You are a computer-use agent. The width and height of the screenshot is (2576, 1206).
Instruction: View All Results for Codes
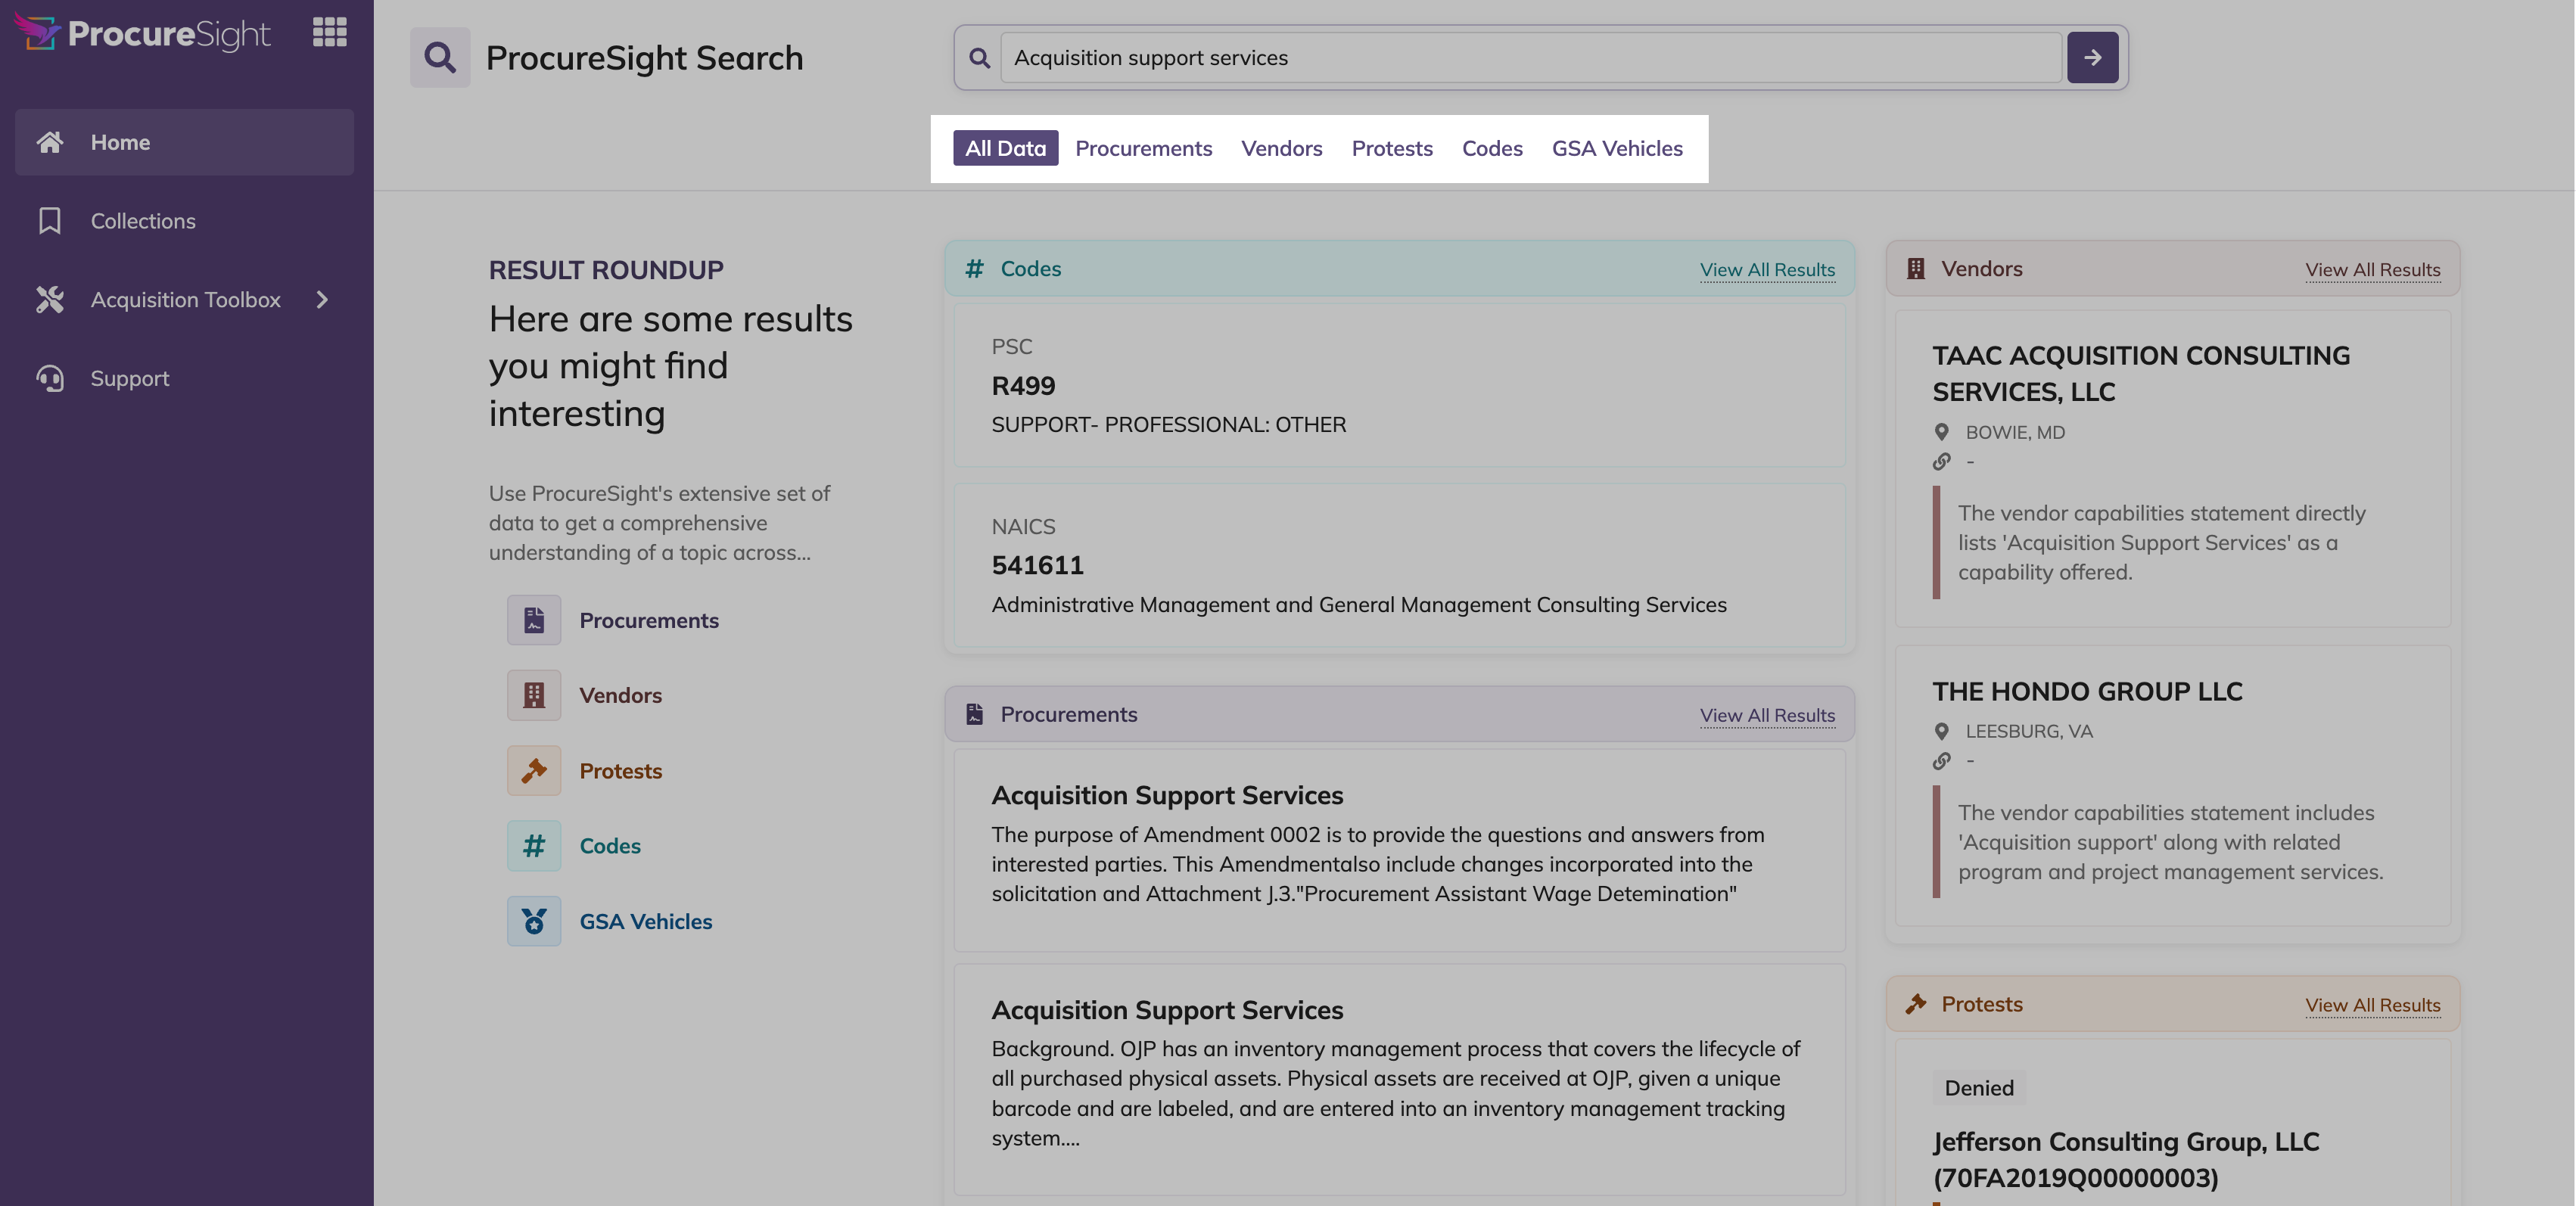pos(1767,270)
